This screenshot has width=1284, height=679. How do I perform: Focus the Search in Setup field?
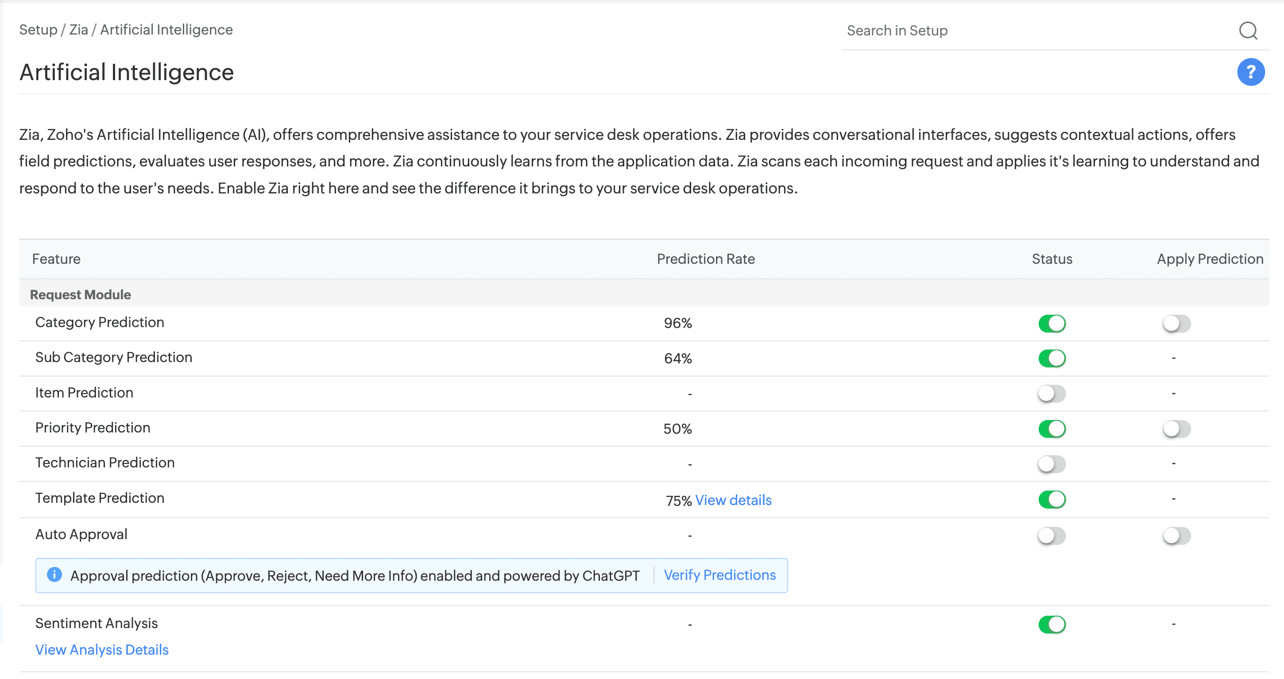click(1037, 31)
